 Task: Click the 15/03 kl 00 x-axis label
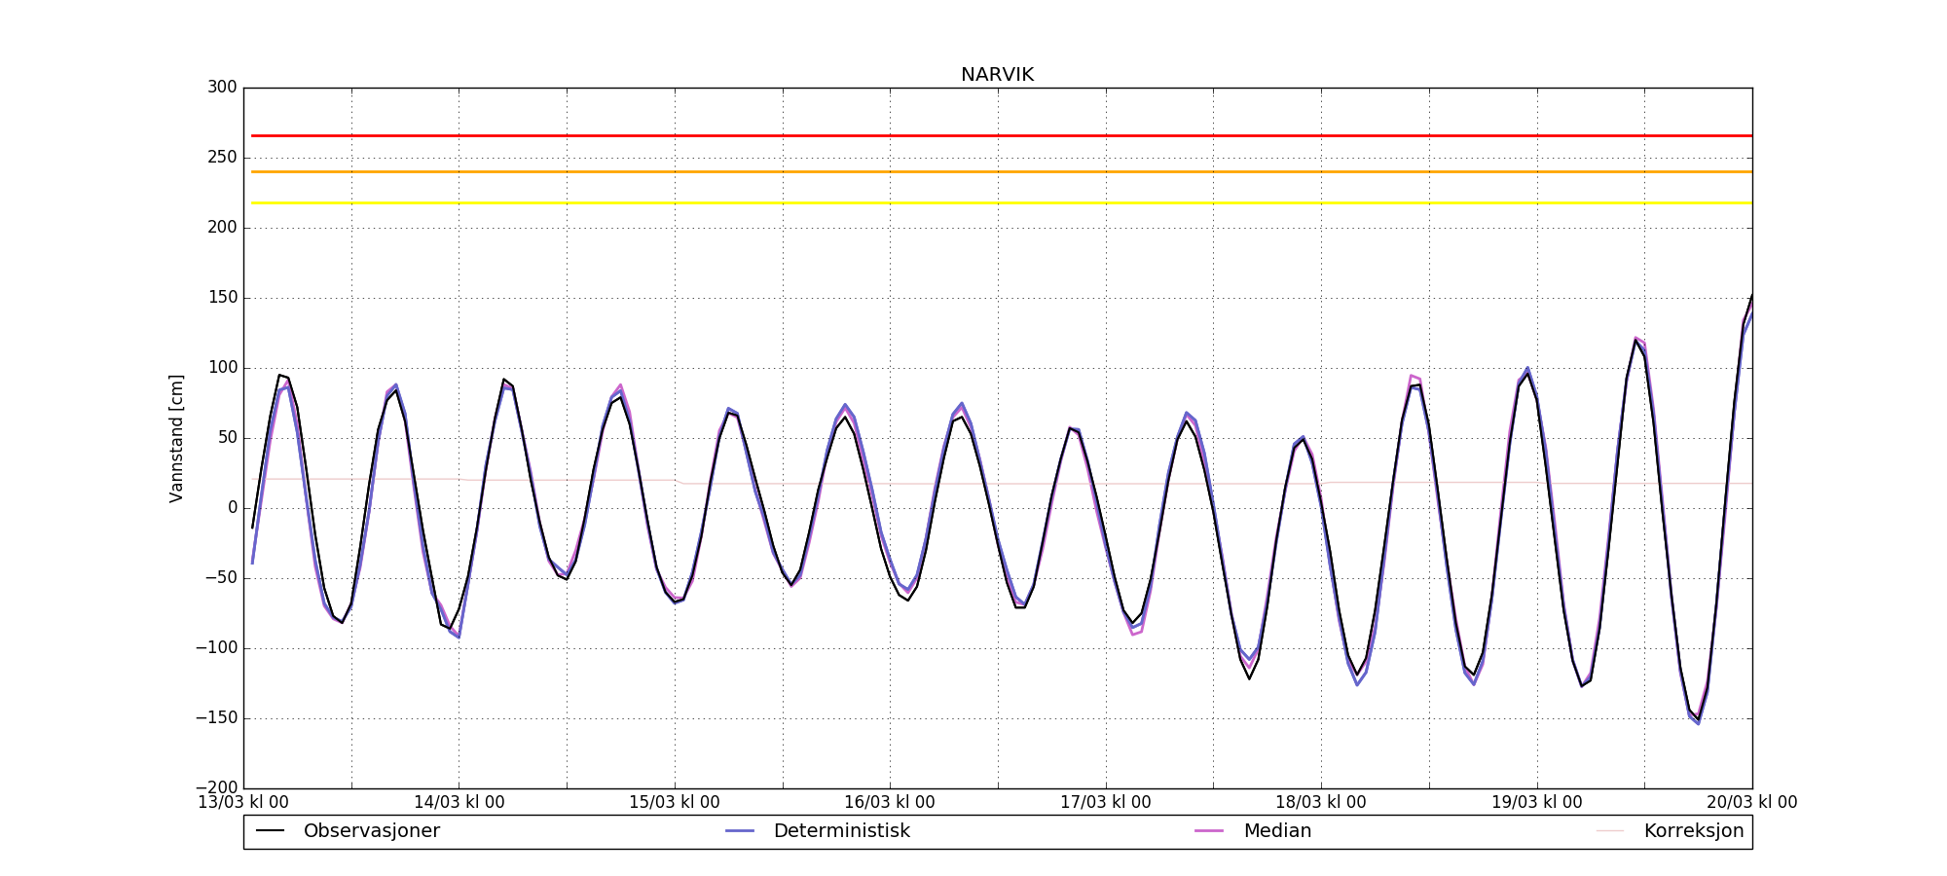click(674, 803)
